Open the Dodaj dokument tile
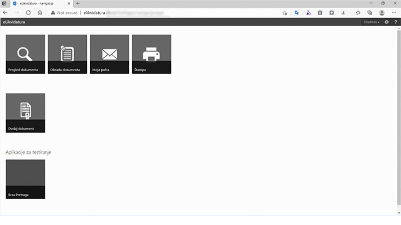 (25, 112)
